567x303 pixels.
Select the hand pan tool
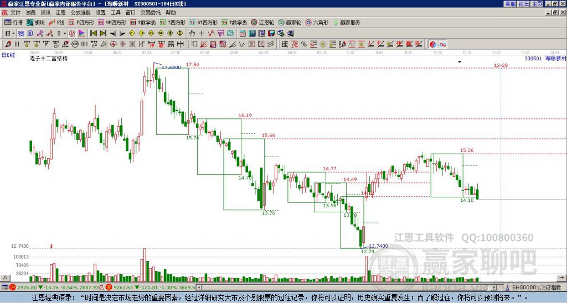pos(192,34)
